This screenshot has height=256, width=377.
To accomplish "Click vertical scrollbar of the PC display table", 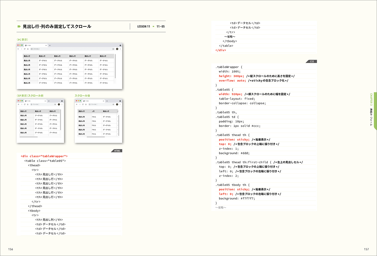I will point(115,66).
